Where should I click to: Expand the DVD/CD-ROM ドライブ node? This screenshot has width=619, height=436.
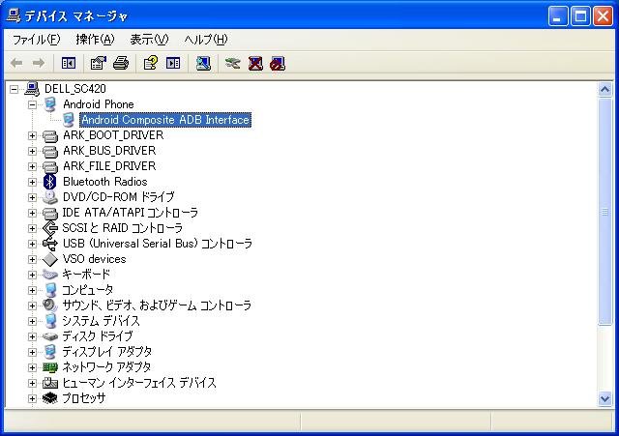(x=32, y=197)
